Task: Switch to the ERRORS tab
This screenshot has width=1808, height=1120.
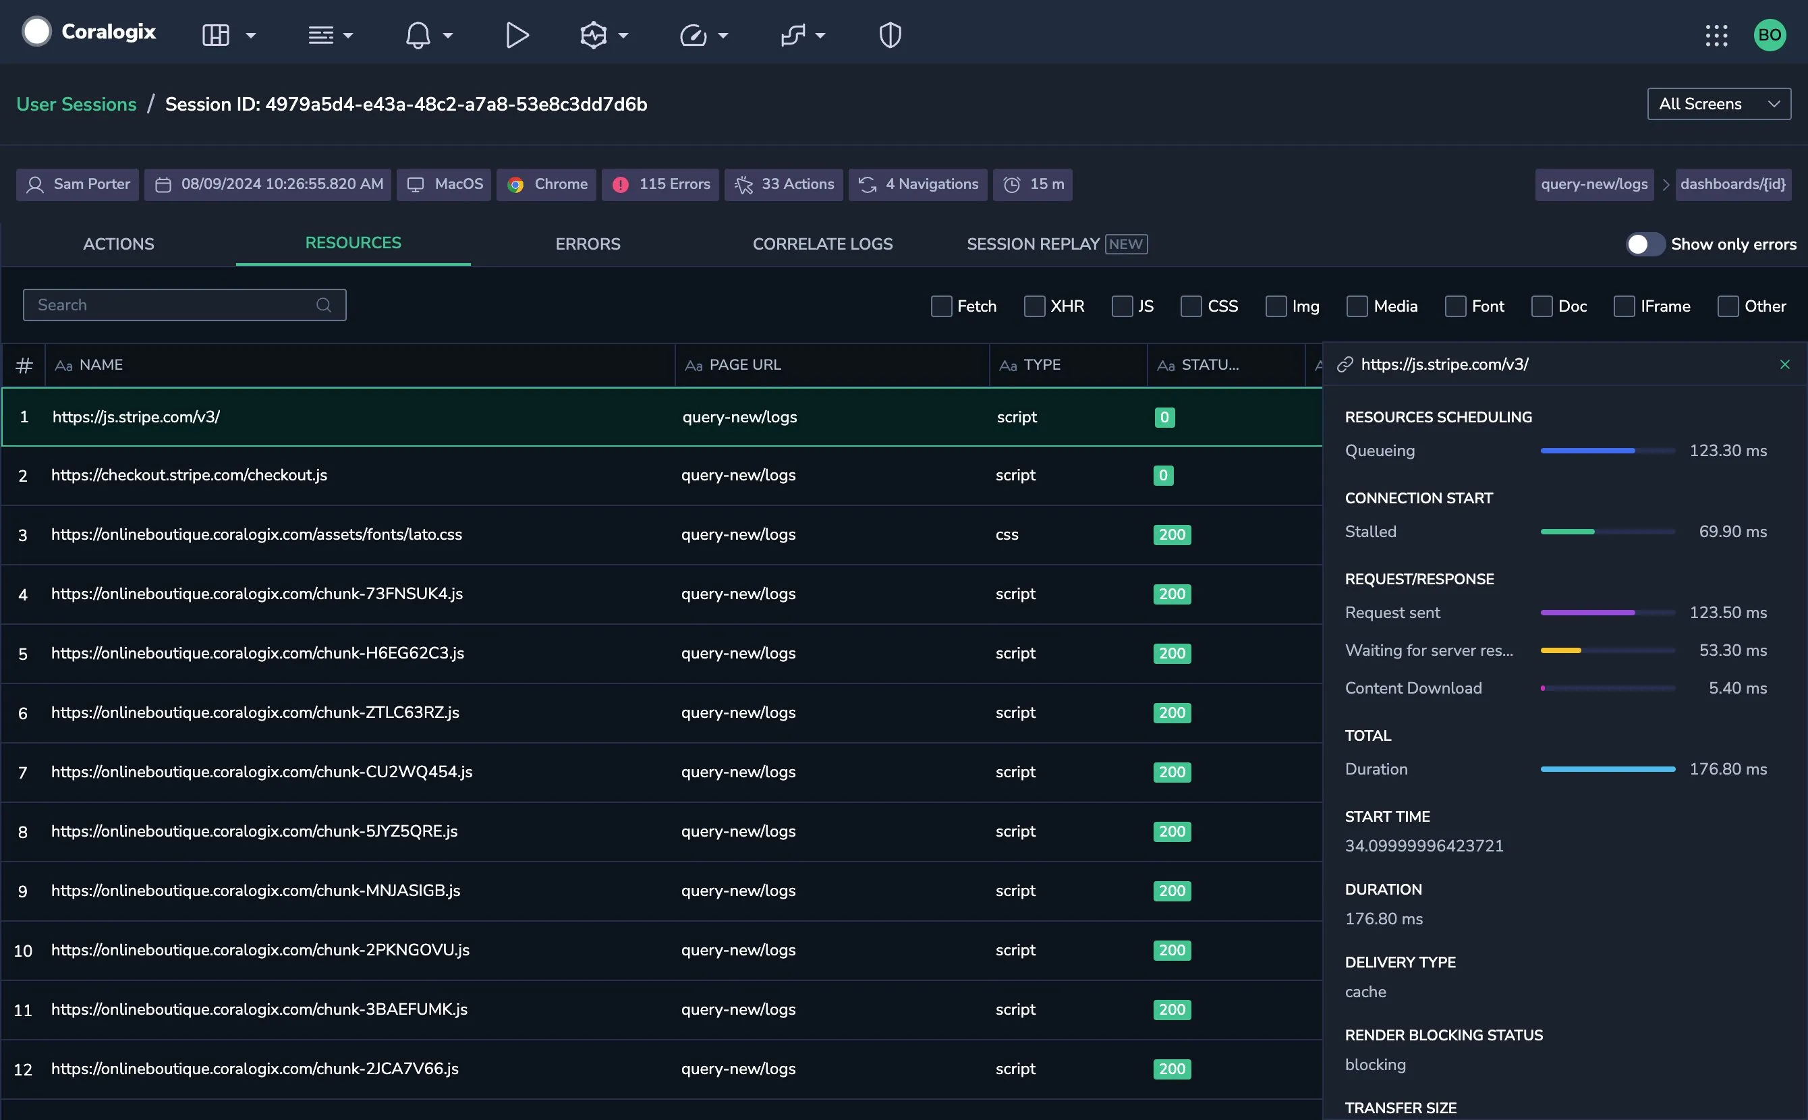Action: coord(588,244)
